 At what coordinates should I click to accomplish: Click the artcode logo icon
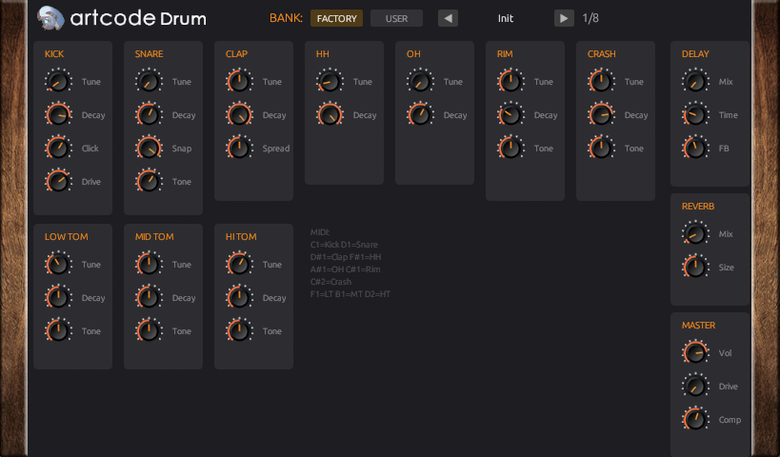51,17
